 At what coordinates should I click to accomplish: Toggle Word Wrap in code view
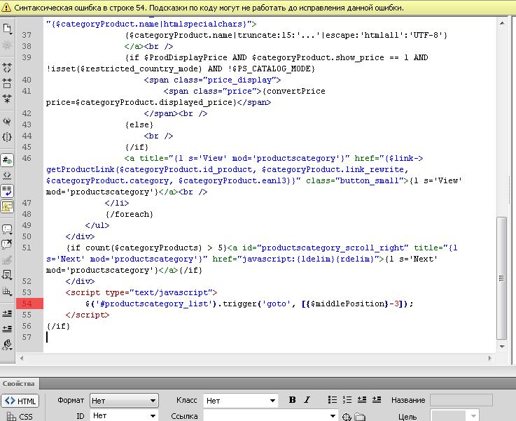pyautogui.click(x=7, y=191)
